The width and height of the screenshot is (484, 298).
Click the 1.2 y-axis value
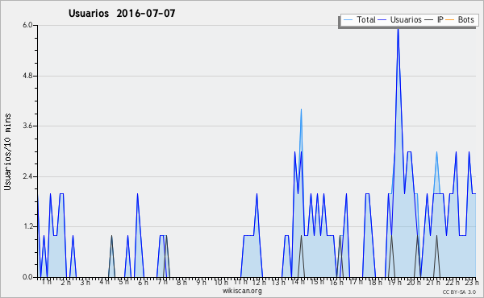27,227
